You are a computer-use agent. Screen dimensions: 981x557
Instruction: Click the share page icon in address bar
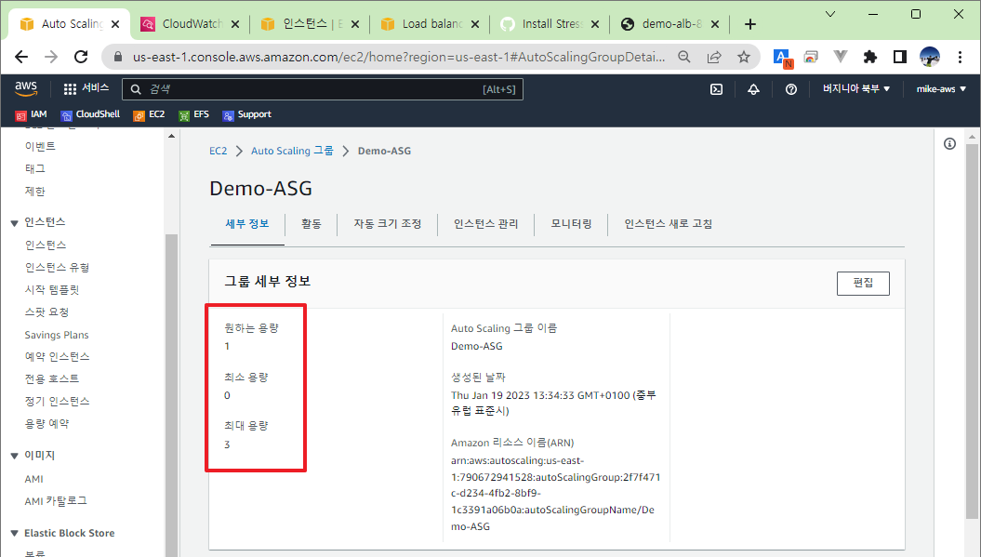(x=714, y=57)
